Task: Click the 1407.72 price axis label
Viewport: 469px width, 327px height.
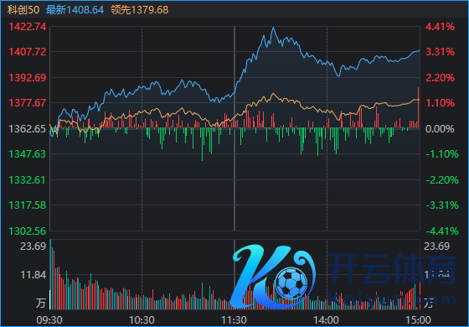Action: pos(28,52)
